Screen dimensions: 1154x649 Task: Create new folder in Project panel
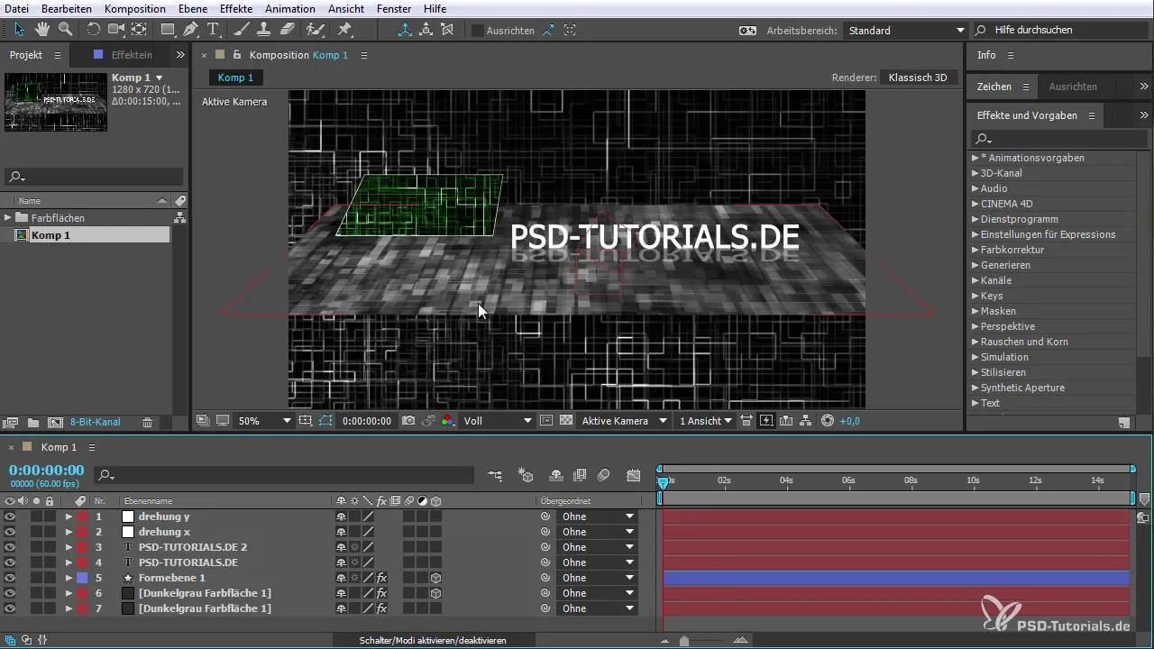[33, 422]
